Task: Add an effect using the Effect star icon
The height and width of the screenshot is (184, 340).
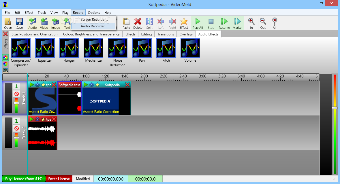Action: point(184,23)
